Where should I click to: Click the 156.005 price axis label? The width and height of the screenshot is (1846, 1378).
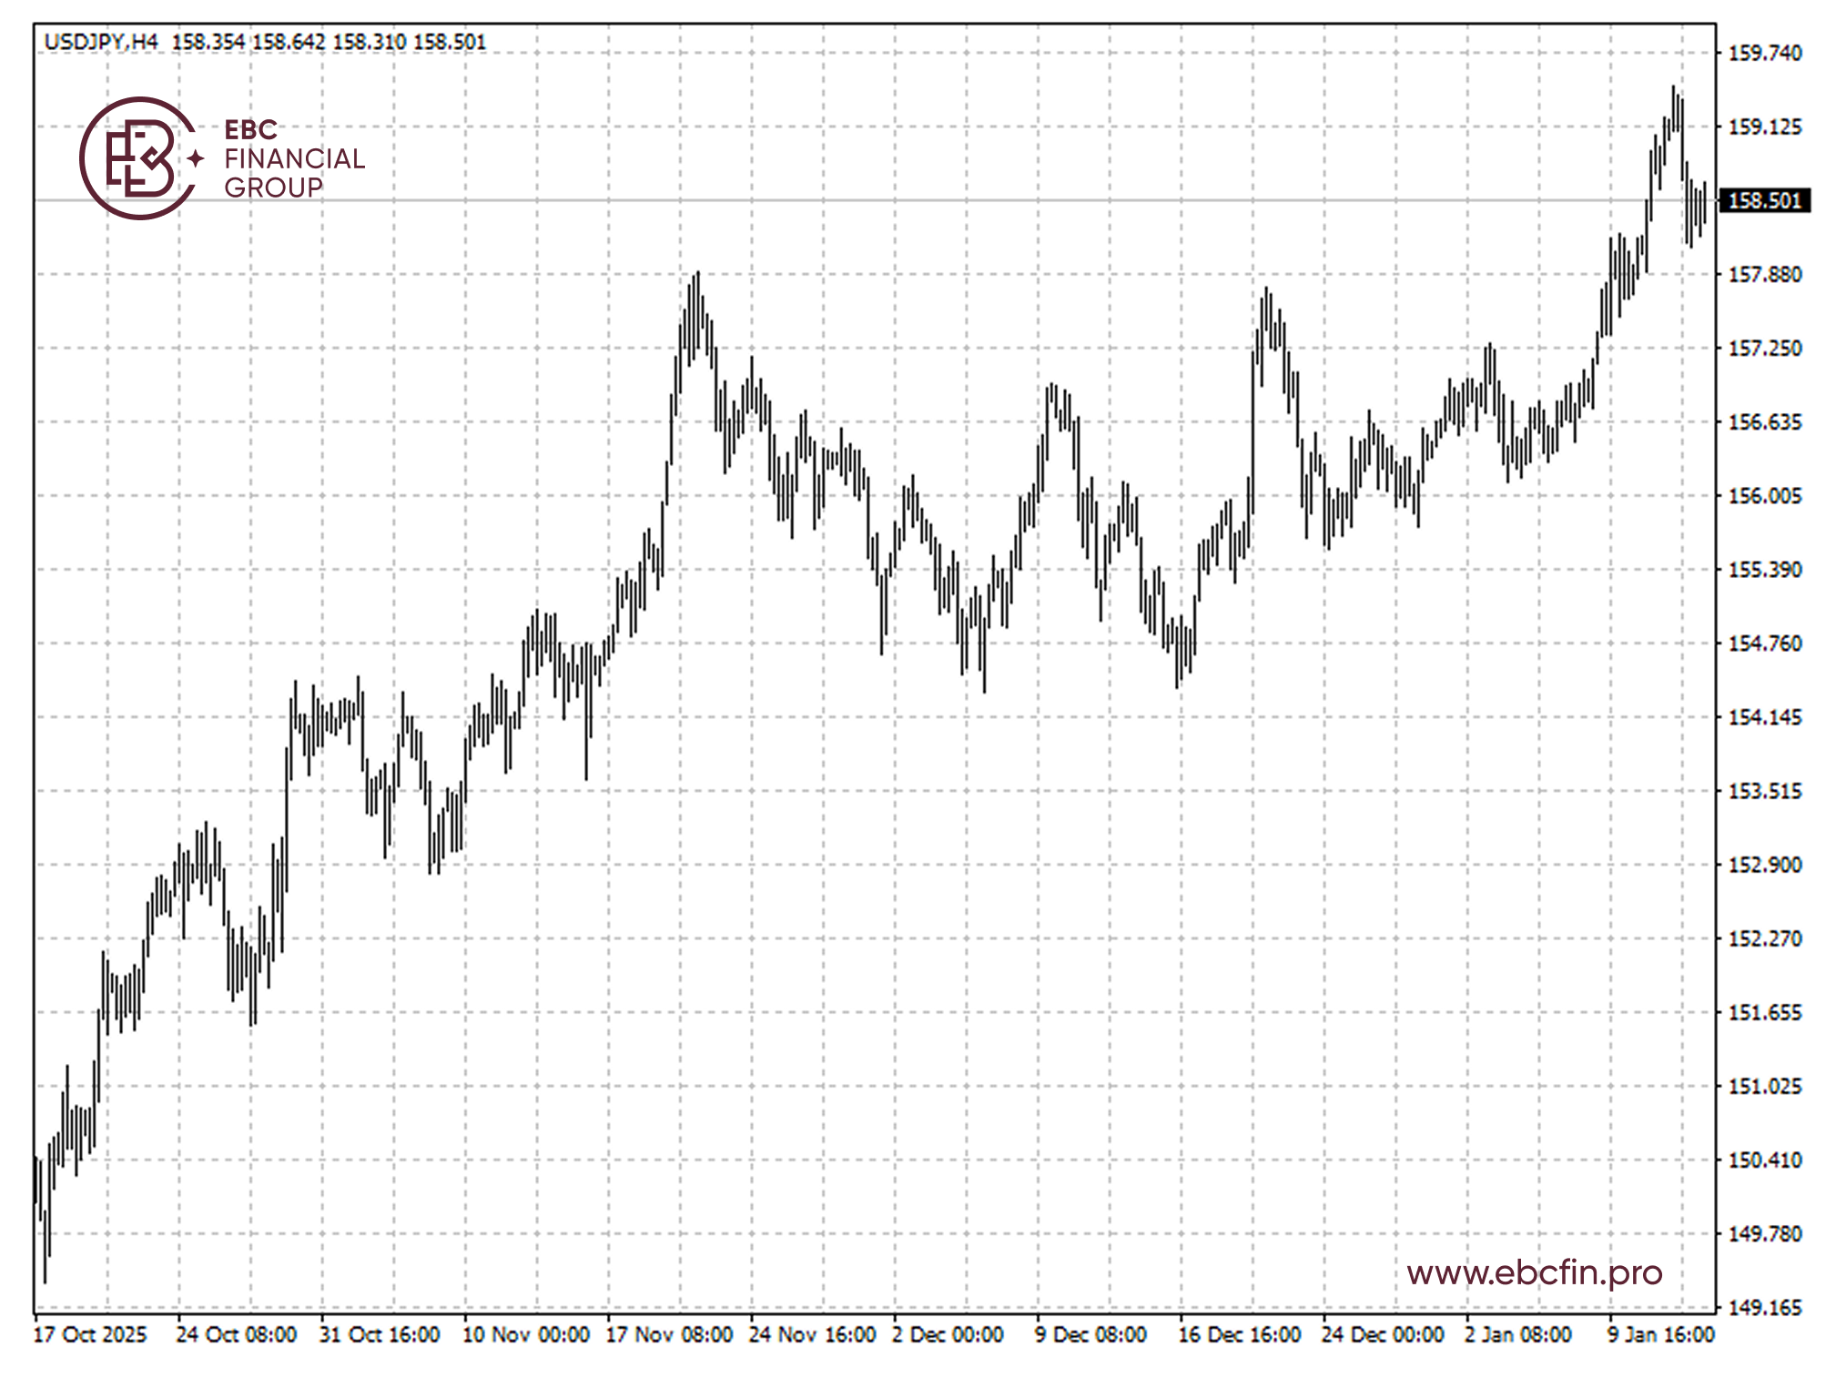point(1764,495)
